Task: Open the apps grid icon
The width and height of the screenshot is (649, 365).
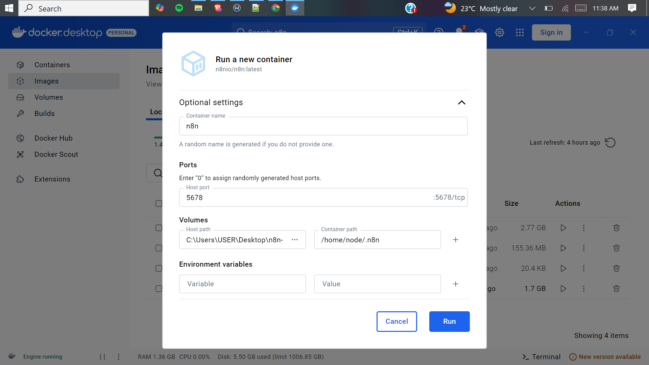Action: coord(520,32)
